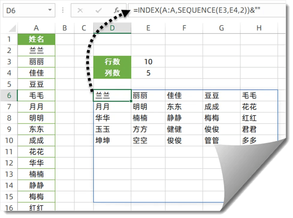Select column B header
This screenshot has height=218, width=293.
click(65, 28)
